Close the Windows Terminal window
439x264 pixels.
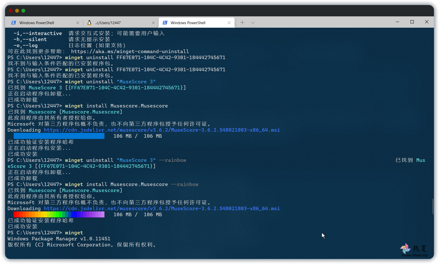(427, 22)
